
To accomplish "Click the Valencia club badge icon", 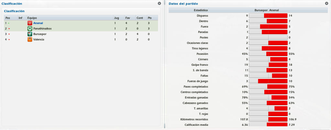I will coord(30,40).
